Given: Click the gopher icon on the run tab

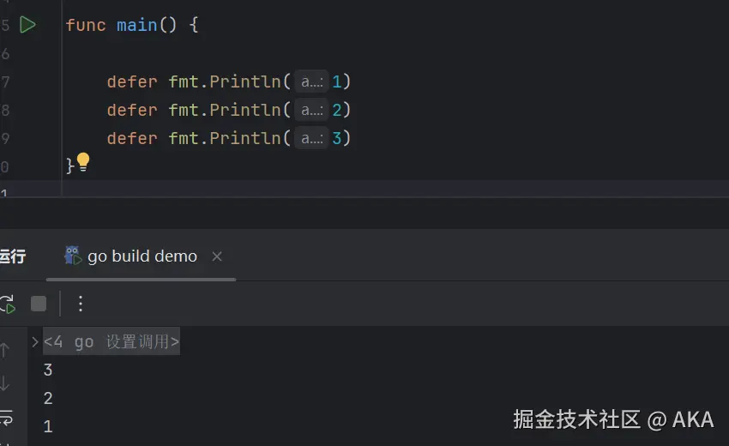Looking at the screenshot, I should point(72,256).
